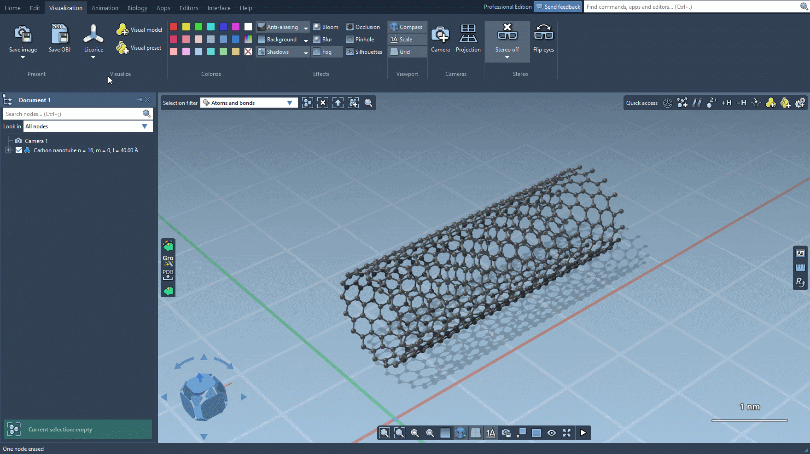Open the Look in All nodes dropdown
Image resolution: width=810 pixels, height=454 pixels.
(88, 126)
